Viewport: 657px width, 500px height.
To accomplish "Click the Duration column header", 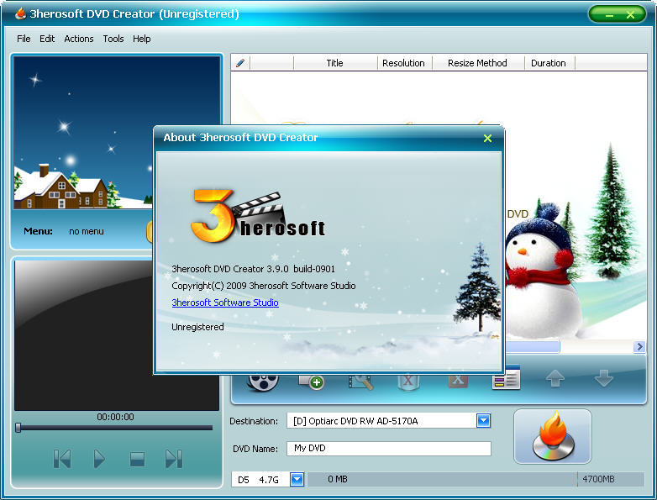I will [549, 63].
